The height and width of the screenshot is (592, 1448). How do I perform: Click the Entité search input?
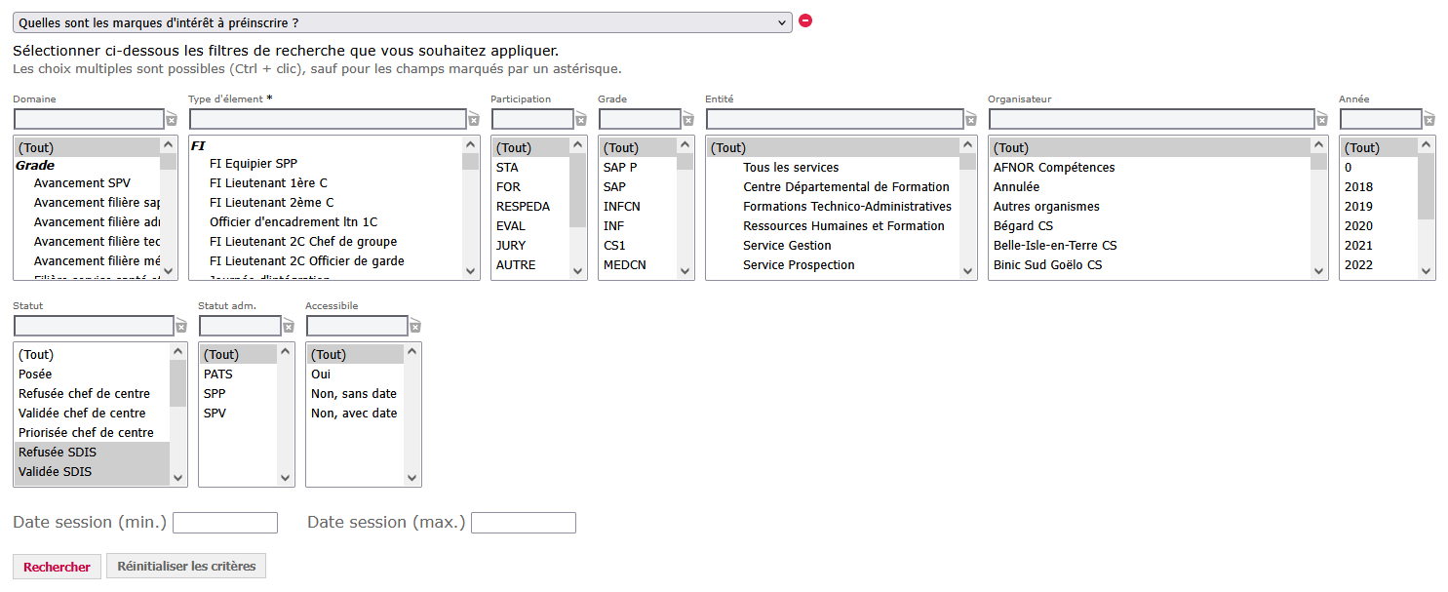835,119
